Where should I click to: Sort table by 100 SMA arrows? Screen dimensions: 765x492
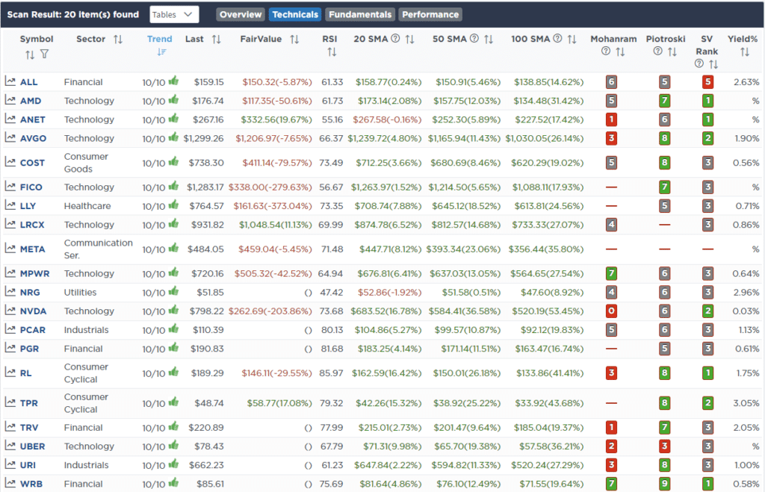click(572, 39)
